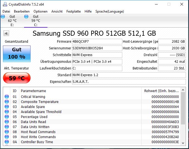Click Betriebsstunden value 23 Std.
Viewport: 189px width, 149px height.
tap(172, 68)
